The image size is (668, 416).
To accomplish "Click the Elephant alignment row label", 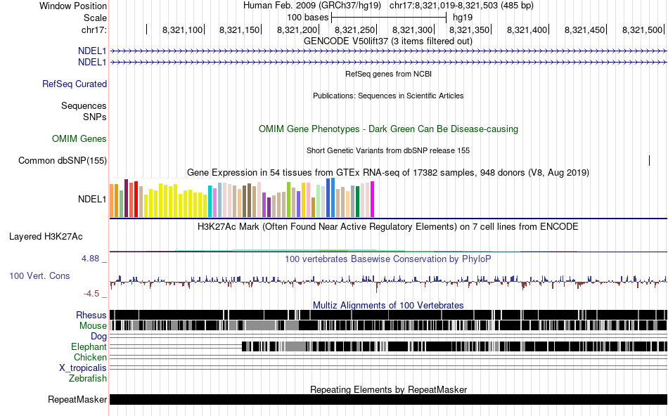I will (x=89, y=347).
